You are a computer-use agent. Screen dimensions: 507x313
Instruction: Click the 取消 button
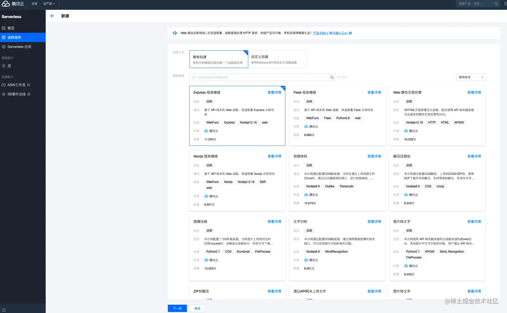point(198,308)
